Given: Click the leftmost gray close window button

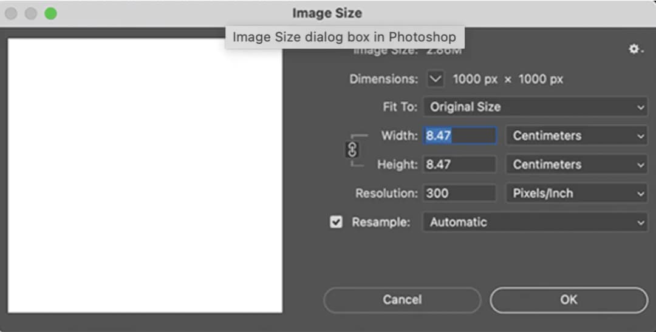Looking at the screenshot, I should 11,13.
